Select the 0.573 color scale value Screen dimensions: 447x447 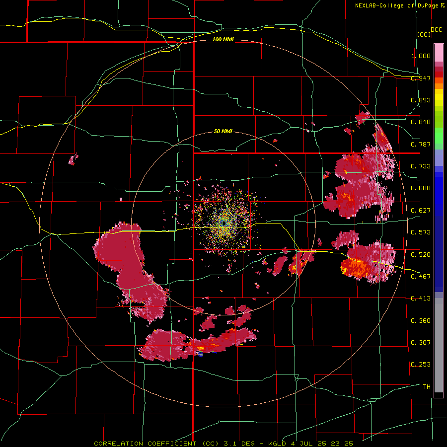[x=421, y=232]
